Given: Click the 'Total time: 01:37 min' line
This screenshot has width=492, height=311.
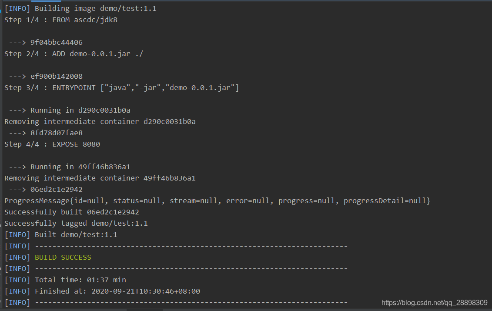Looking at the screenshot, I should coord(65,280).
